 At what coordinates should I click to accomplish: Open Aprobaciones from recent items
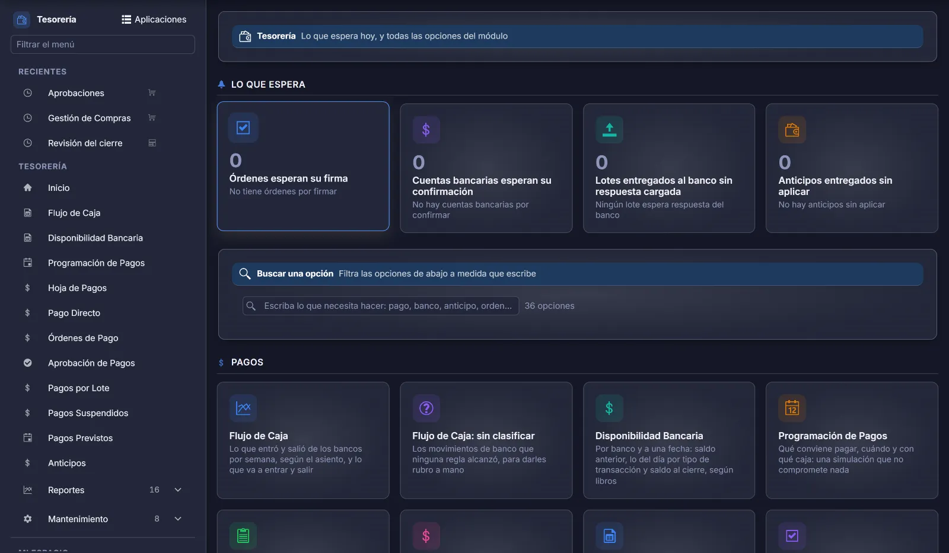point(76,93)
